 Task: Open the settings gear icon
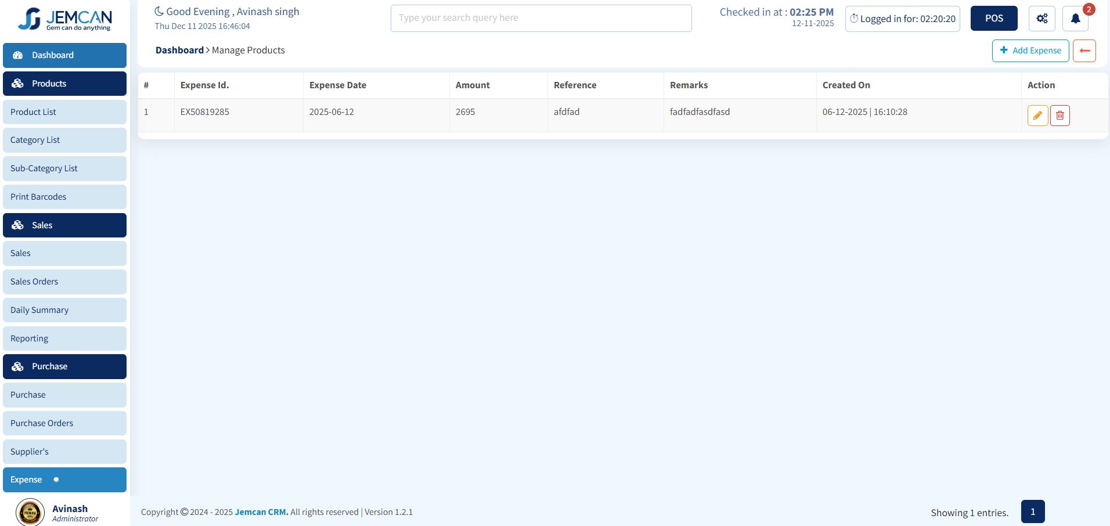click(1041, 18)
